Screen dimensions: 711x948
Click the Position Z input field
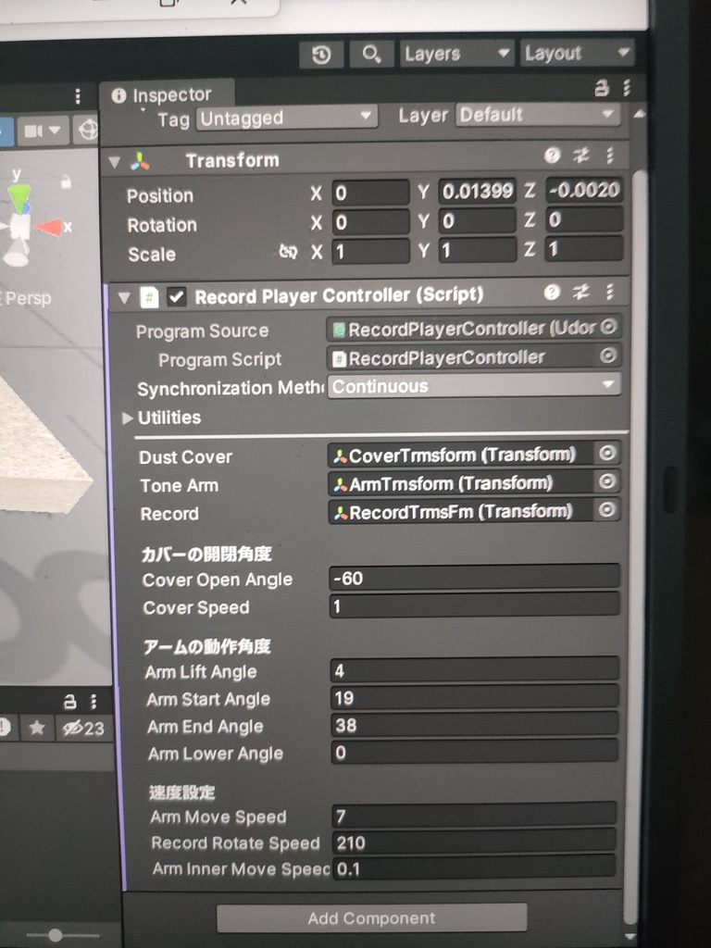point(584,190)
